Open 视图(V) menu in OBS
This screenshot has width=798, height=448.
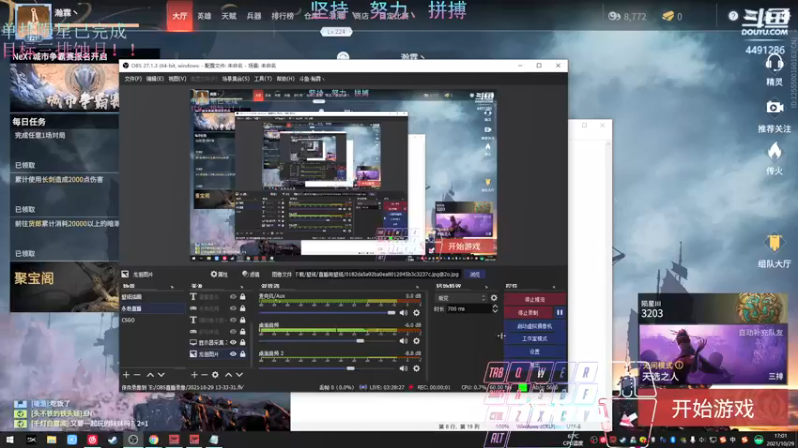pyautogui.click(x=177, y=79)
